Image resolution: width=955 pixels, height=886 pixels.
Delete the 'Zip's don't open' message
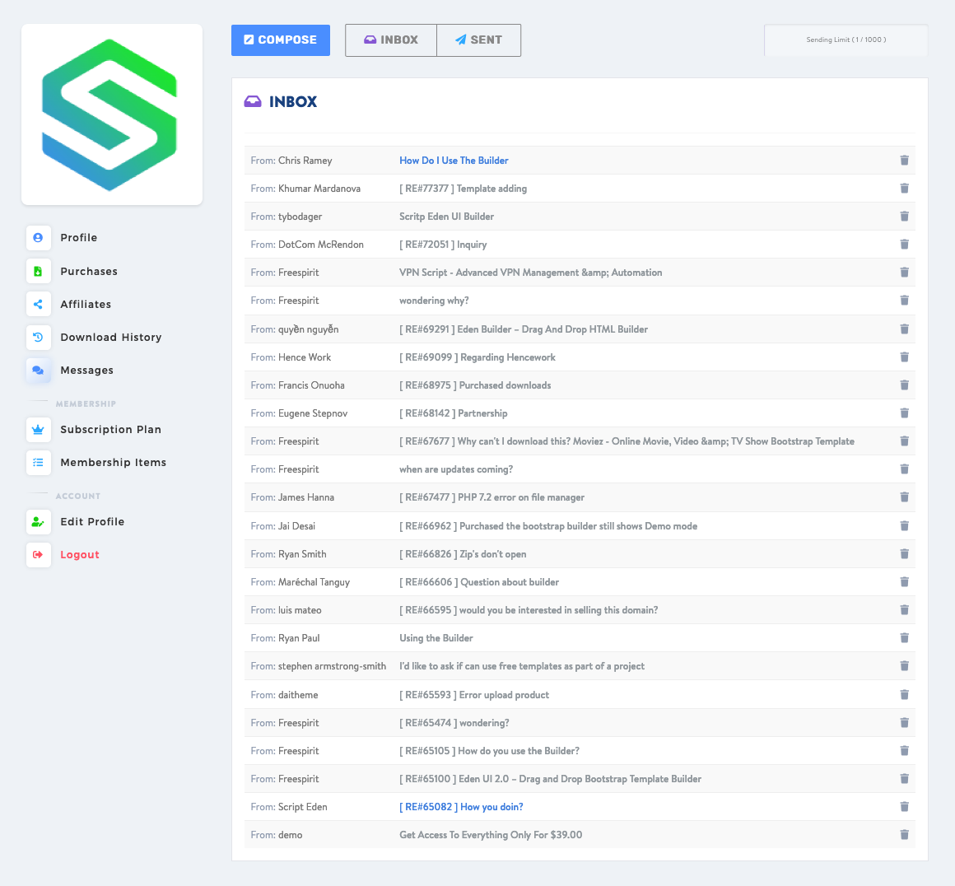tap(904, 553)
